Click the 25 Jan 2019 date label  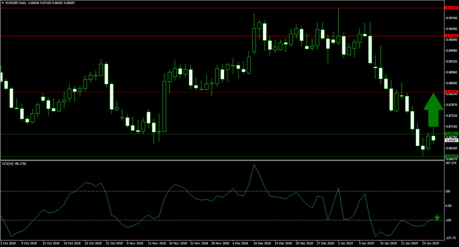[x=431, y=243]
